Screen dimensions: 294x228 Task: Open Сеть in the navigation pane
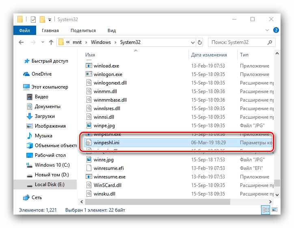32,198
